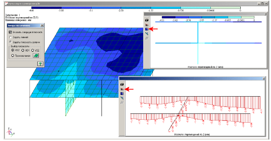Click the isofield icon marked by the red arrow
Viewport: 271px width, 141px height.
click(147, 29)
